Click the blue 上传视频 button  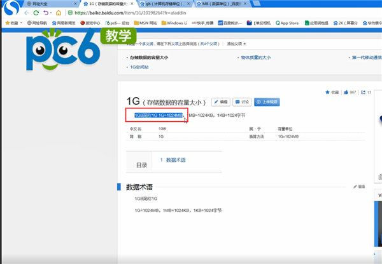point(267,102)
